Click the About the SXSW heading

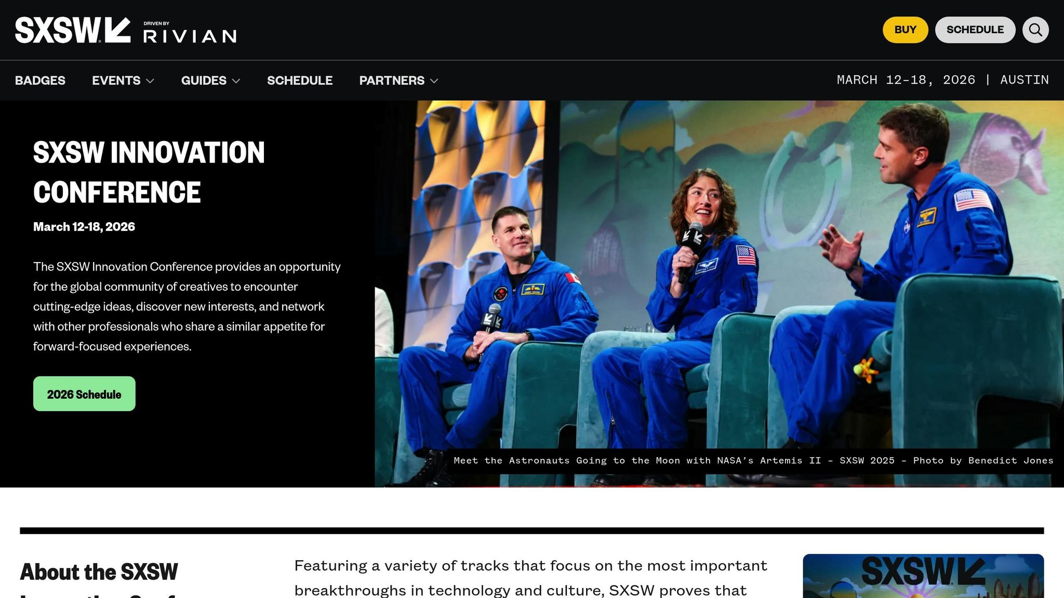pos(99,572)
